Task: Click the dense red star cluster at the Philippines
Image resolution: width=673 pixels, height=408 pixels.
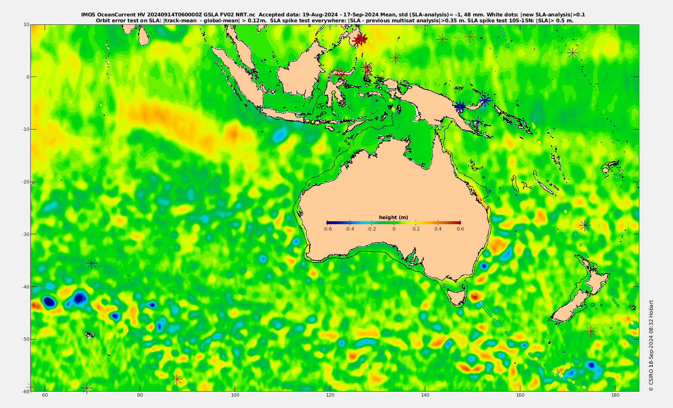Action: click(x=360, y=40)
